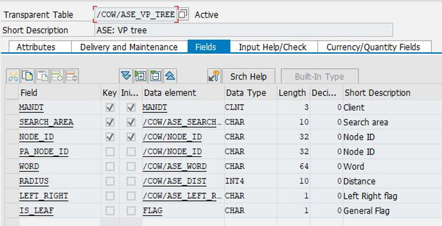Click the Data Type column header
This screenshot has width=442, height=226.
(251, 93)
